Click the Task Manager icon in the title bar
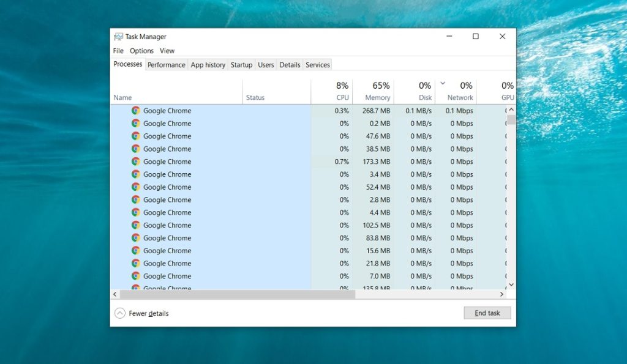Viewport: 627px width, 364px height. click(119, 36)
